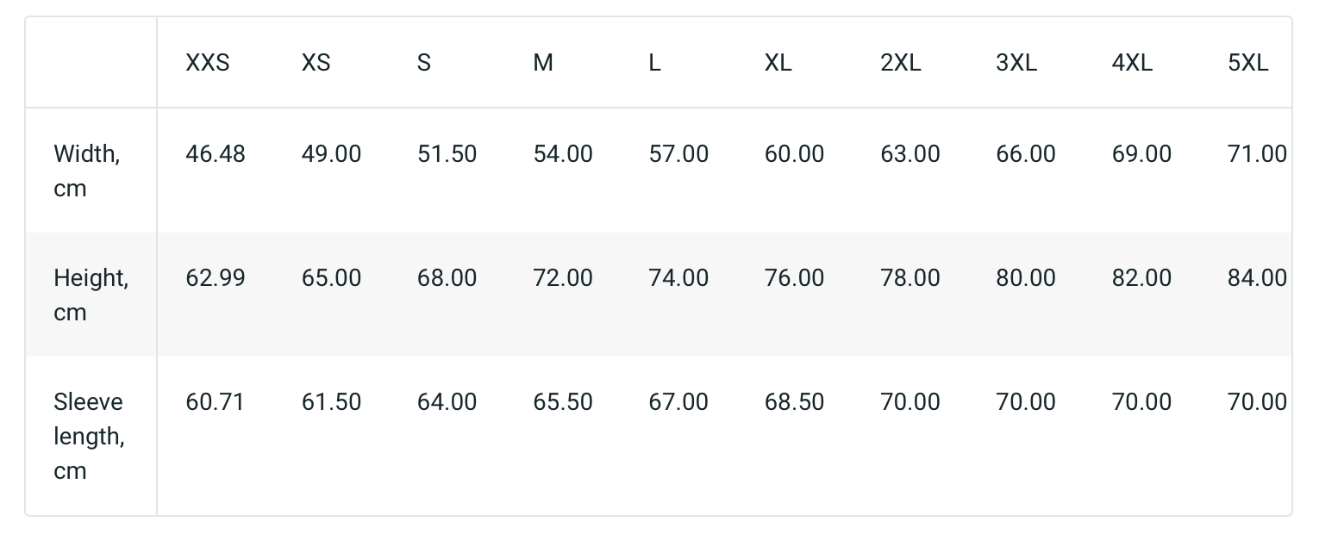Screen dimensions: 1319x546
Task: Select the "Height, cm" row label
Action: click(91, 295)
